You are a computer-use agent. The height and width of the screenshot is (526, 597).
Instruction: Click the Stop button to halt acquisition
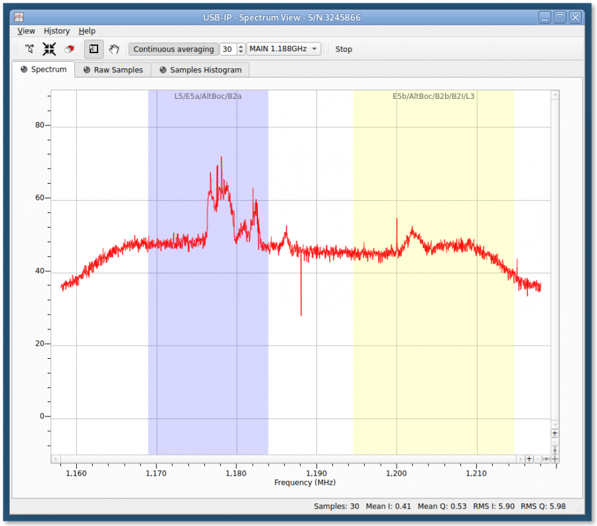[x=343, y=48]
